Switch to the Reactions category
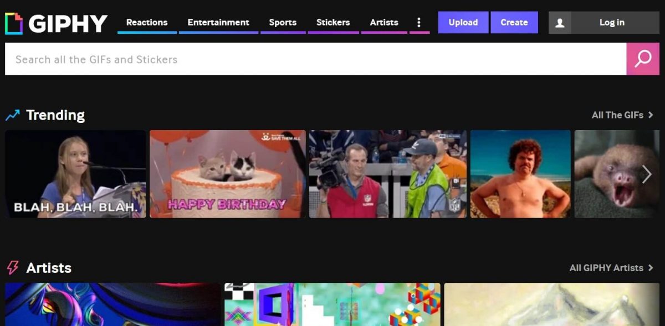665x326 pixels. pyautogui.click(x=147, y=22)
